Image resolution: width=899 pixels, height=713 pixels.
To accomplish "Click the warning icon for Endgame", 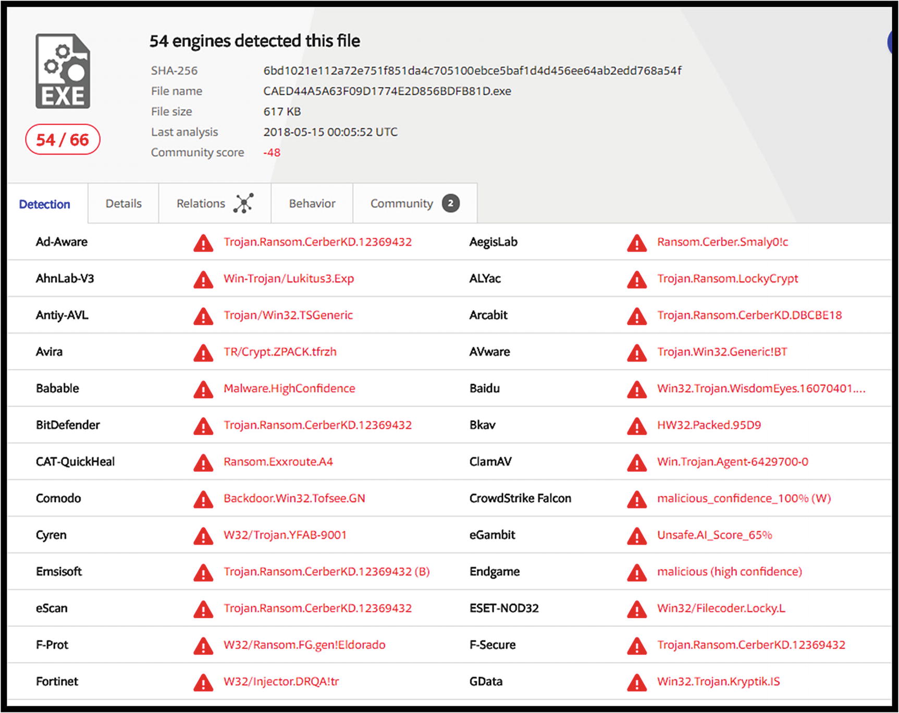I will coord(637,572).
